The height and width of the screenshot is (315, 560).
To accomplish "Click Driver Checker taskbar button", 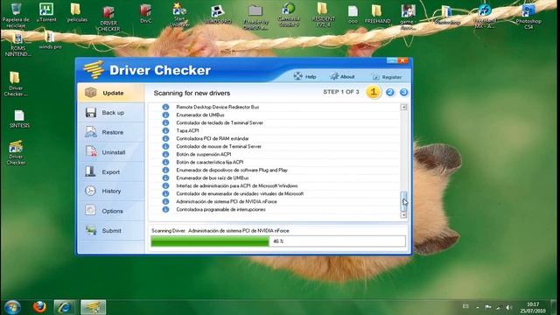I will [94, 307].
